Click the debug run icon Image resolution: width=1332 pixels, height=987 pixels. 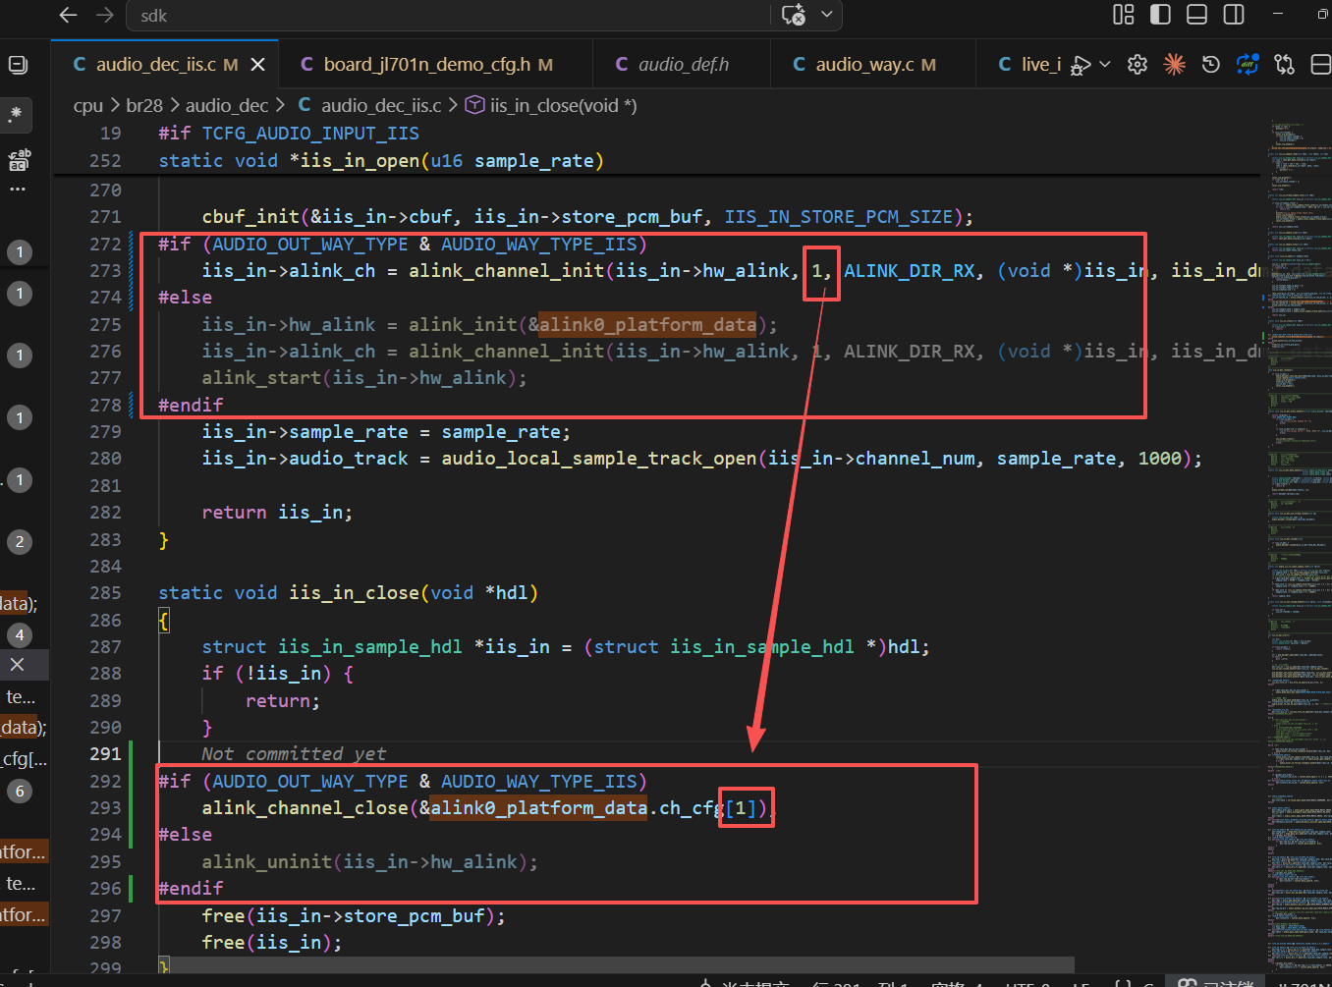[x=1081, y=65]
